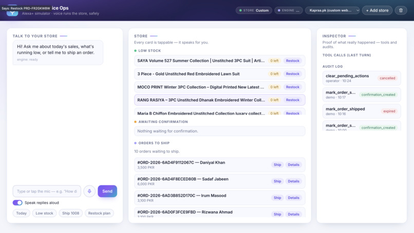Toggle Speak replies aloud switch
The image size is (414, 233).
[17, 203]
